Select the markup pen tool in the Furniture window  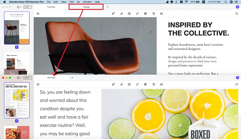pyautogui.click(x=113, y=14)
